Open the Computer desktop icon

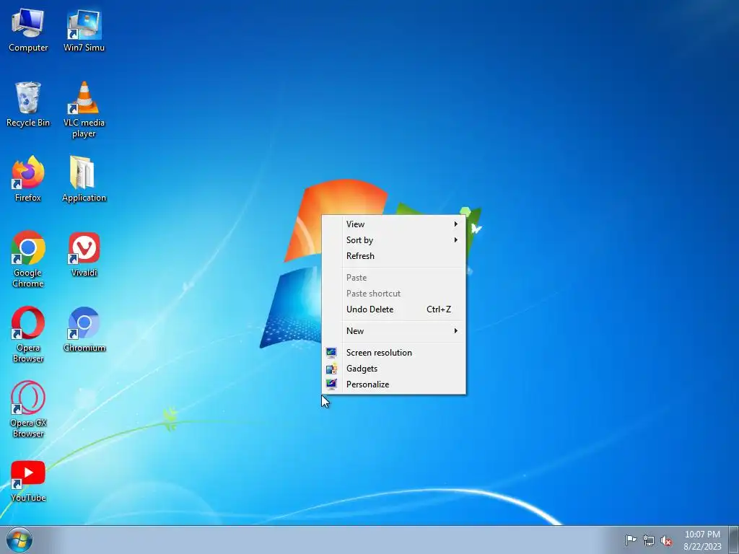tap(28, 30)
